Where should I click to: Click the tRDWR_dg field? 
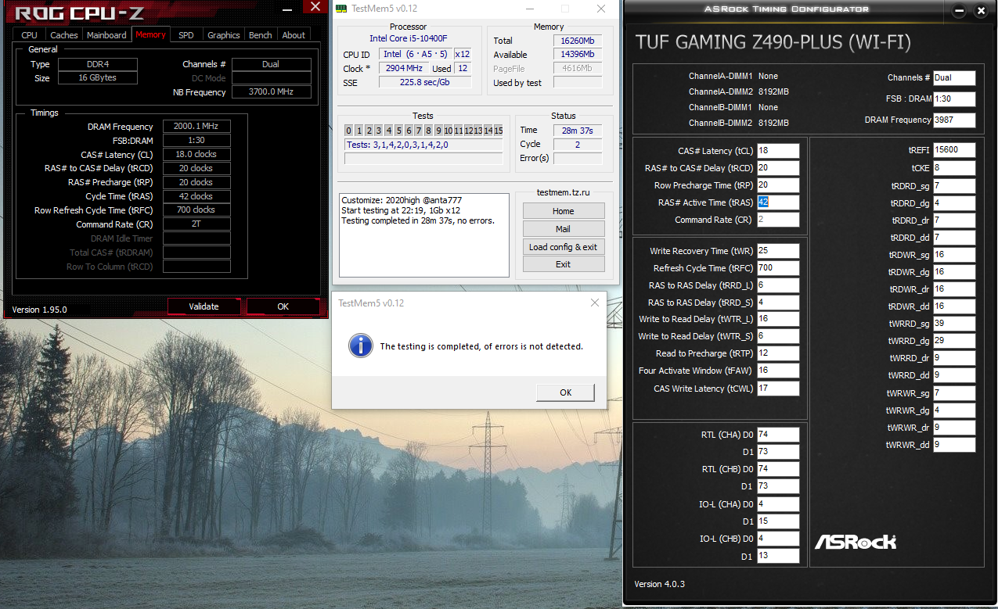954,272
